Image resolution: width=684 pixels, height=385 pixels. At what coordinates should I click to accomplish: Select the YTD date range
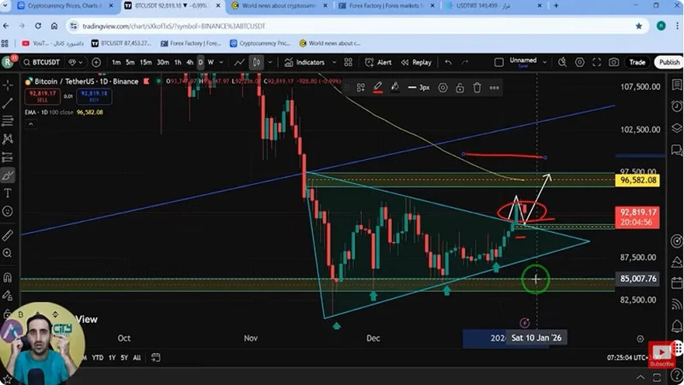(x=97, y=358)
